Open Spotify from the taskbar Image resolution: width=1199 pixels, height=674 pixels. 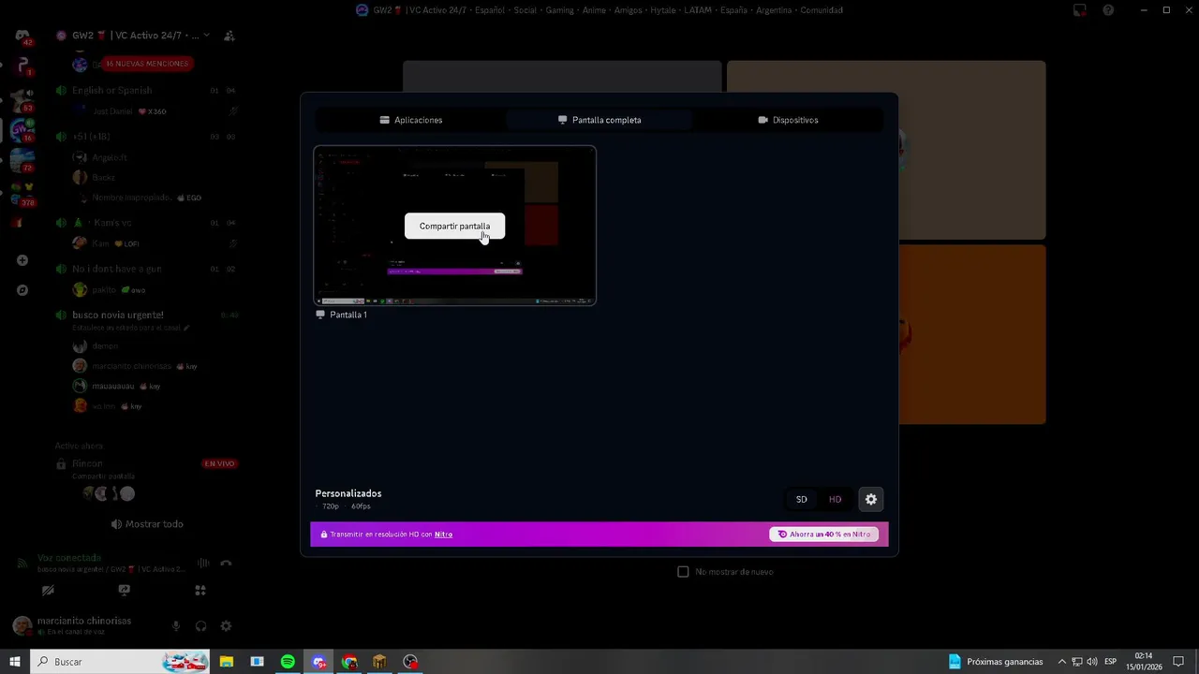(288, 662)
